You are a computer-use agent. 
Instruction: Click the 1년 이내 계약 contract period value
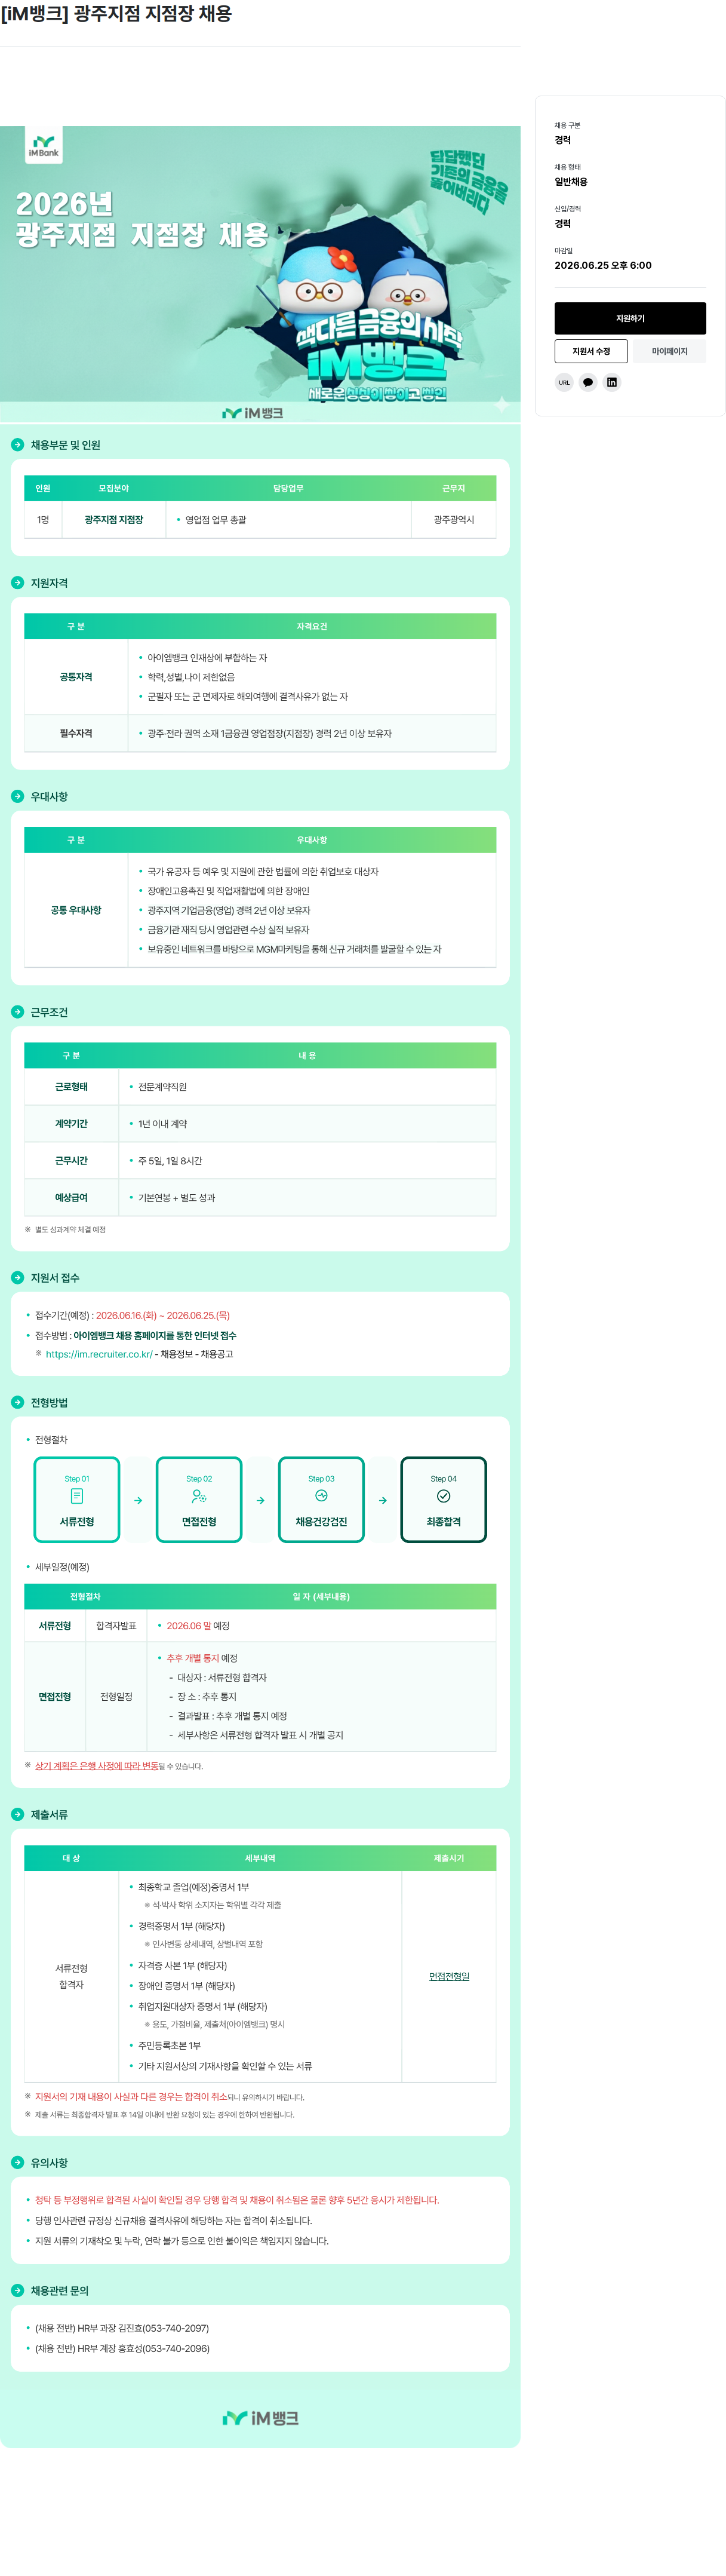pyautogui.click(x=162, y=1124)
